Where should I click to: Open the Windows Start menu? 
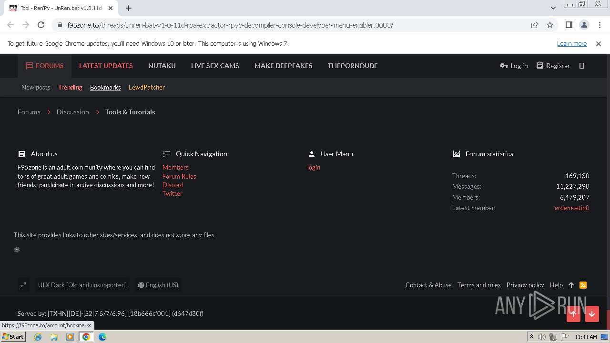13,337
